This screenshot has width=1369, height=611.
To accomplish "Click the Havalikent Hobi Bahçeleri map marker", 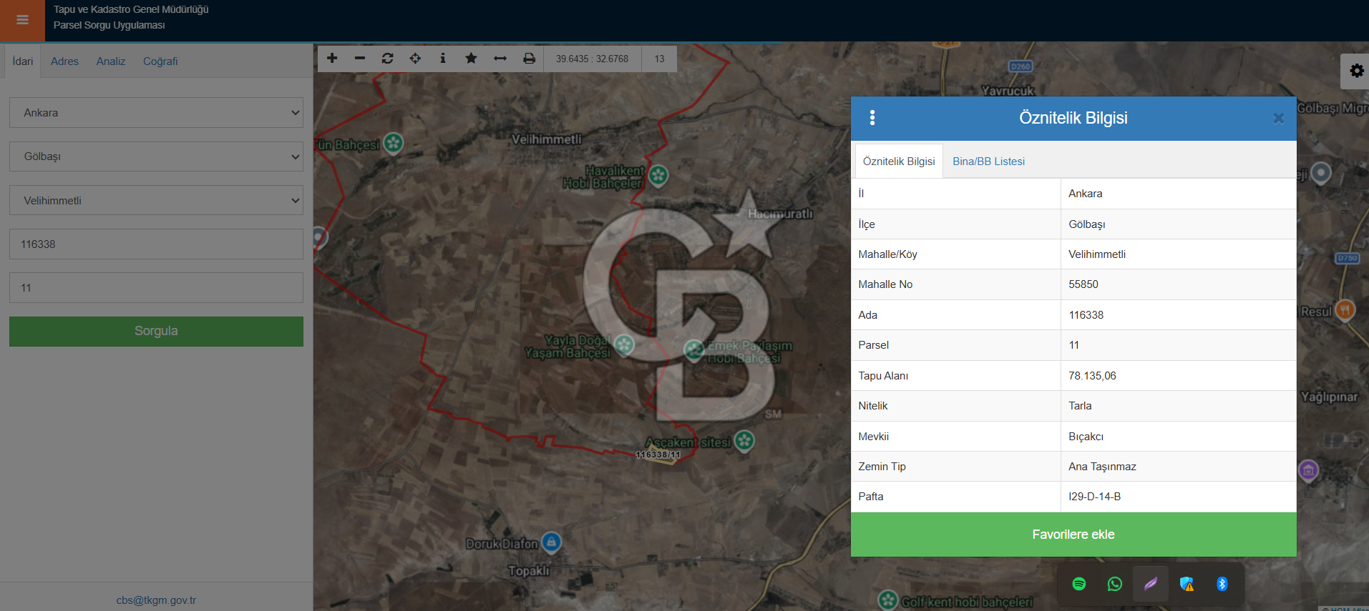I will 658,174.
